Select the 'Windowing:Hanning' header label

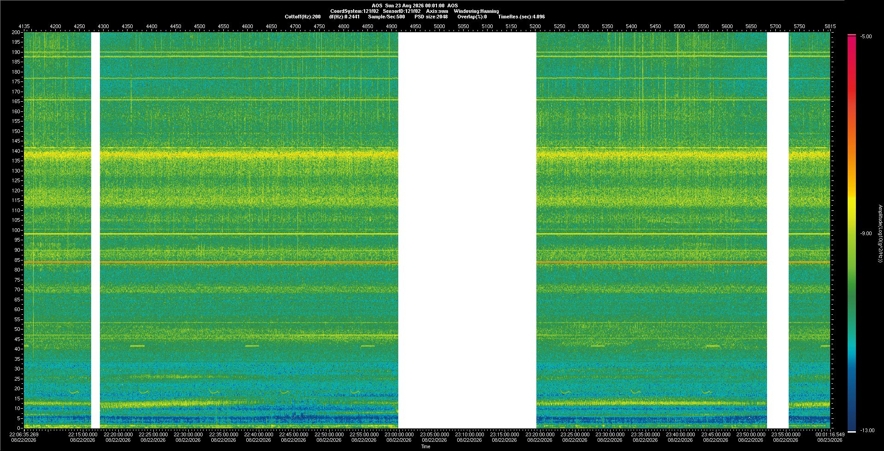(x=476, y=11)
